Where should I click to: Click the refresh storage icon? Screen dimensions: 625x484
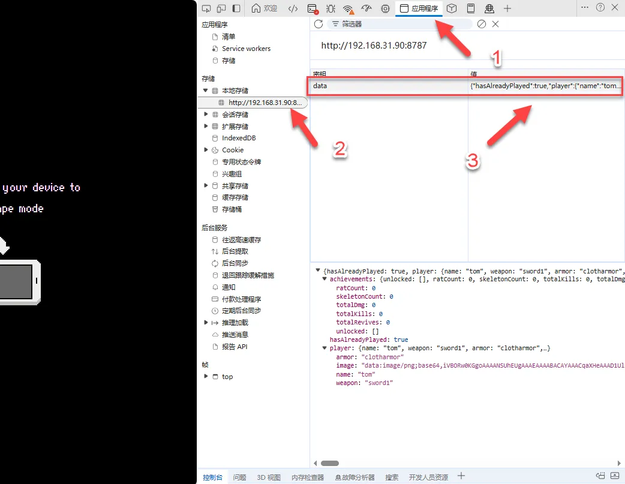pyautogui.click(x=318, y=24)
